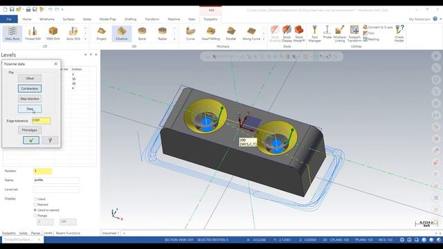The image size is (443, 249).
Task: Select the Range display radio button
Action: pos(35,215)
